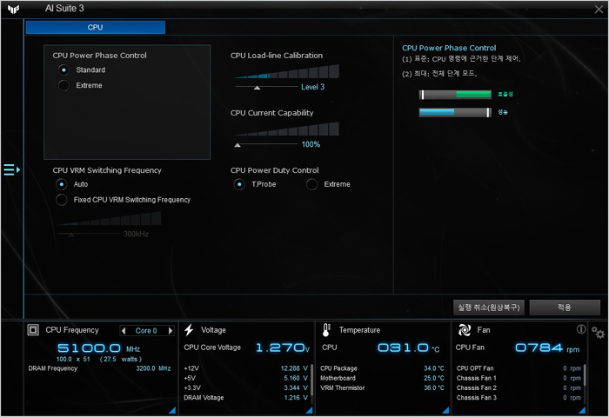Click the CPU OPT Fan row
This screenshot has height=417, width=609.
pyautogui.click(x=519, y=368)
